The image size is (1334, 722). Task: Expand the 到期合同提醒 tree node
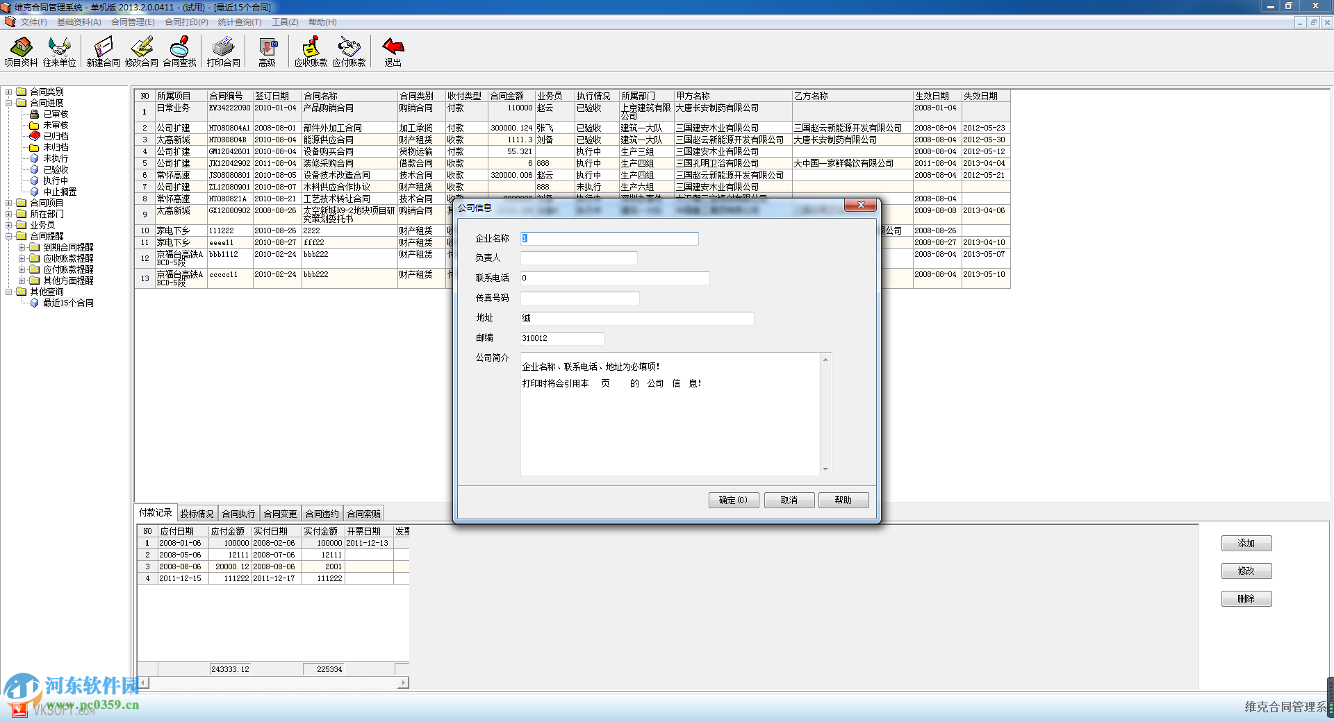22,247
